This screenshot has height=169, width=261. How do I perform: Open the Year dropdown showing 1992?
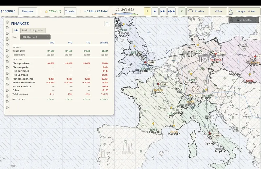point(35,37)
